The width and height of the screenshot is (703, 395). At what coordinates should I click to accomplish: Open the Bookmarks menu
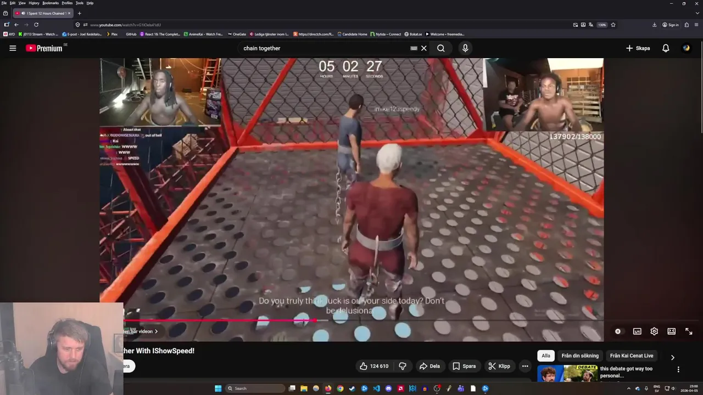[51, 3]
